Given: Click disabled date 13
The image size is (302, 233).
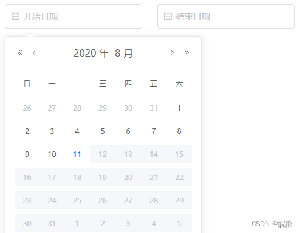Looking at the screenshot, I should pos(128,155).
